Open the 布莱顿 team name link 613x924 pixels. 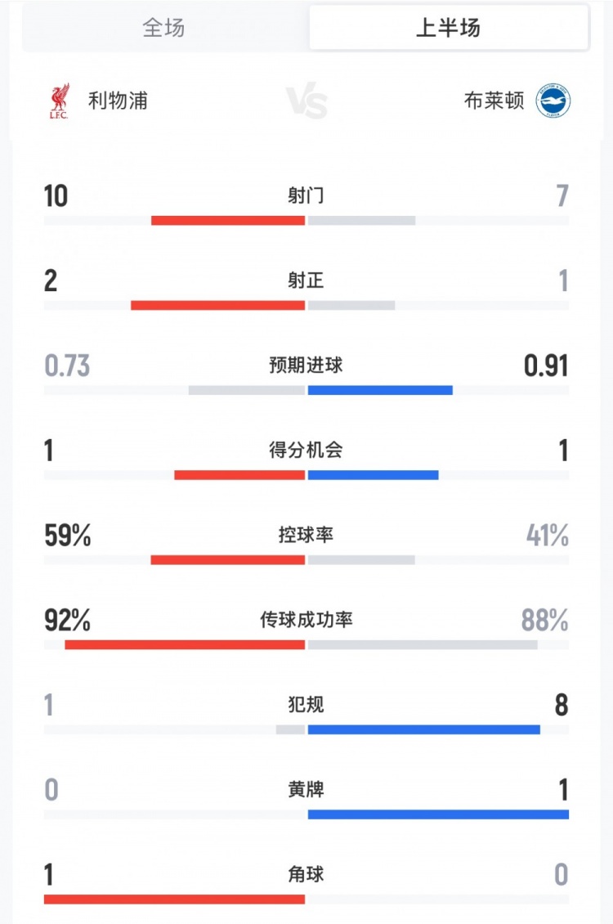[x=494, y=101]
